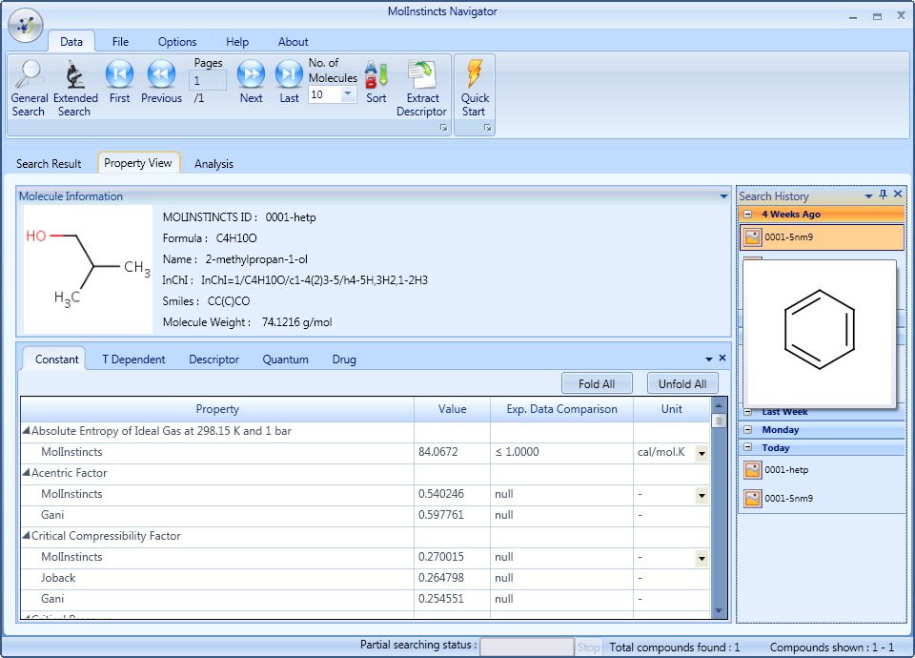Select the Constant properties tab

[56, 360]
